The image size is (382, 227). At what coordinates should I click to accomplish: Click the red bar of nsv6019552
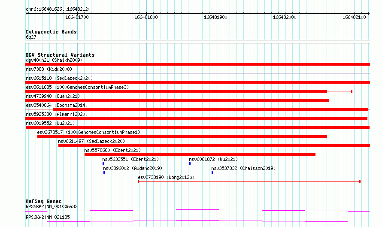point(197,127)
